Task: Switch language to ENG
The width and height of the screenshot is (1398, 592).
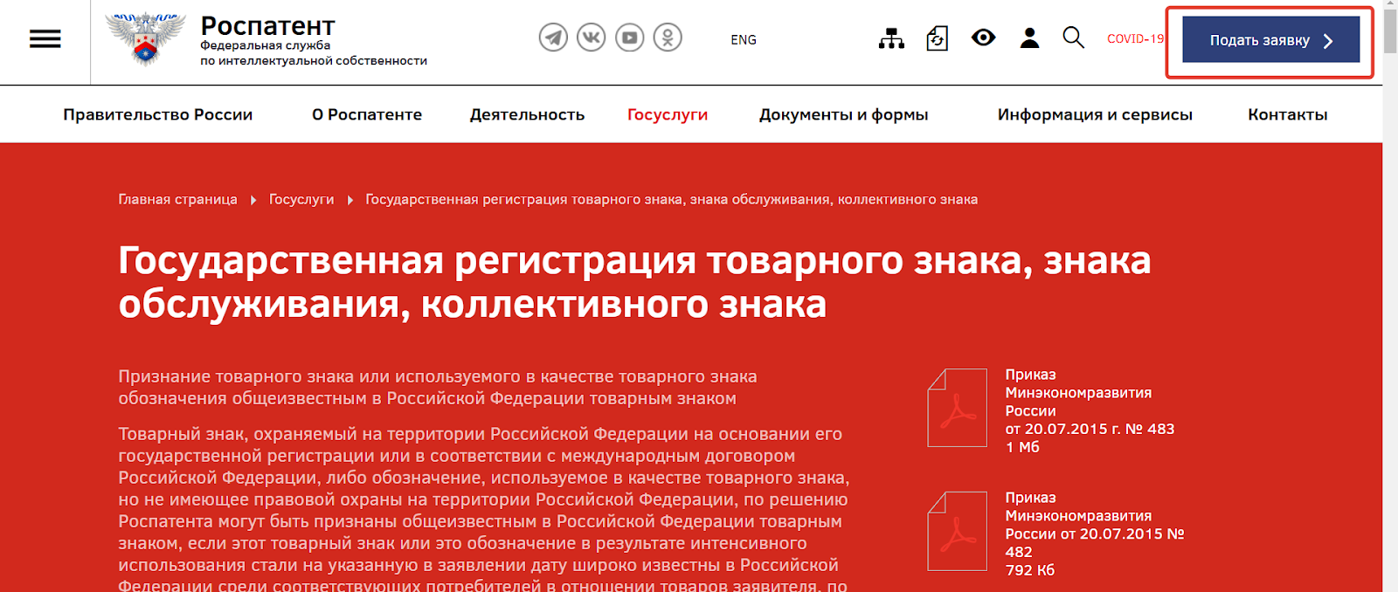Action: click(744, 39)
